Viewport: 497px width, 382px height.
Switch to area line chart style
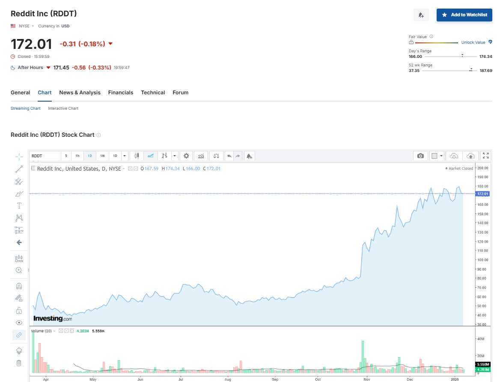(151, 156)
